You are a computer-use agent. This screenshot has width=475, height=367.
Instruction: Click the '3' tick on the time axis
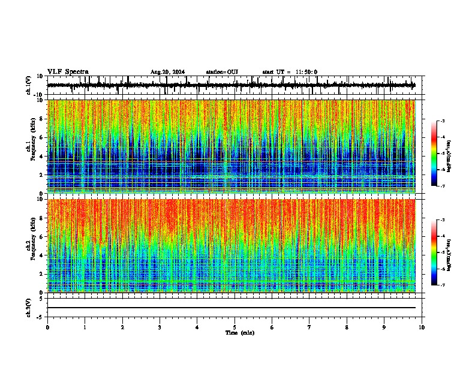[160, 327]
